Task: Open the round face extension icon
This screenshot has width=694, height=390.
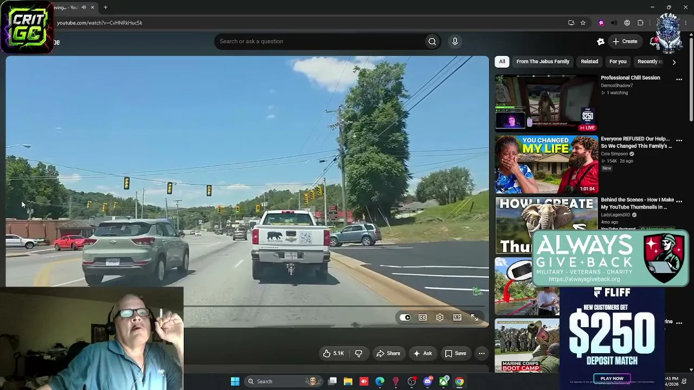Action: click(627, 23)
